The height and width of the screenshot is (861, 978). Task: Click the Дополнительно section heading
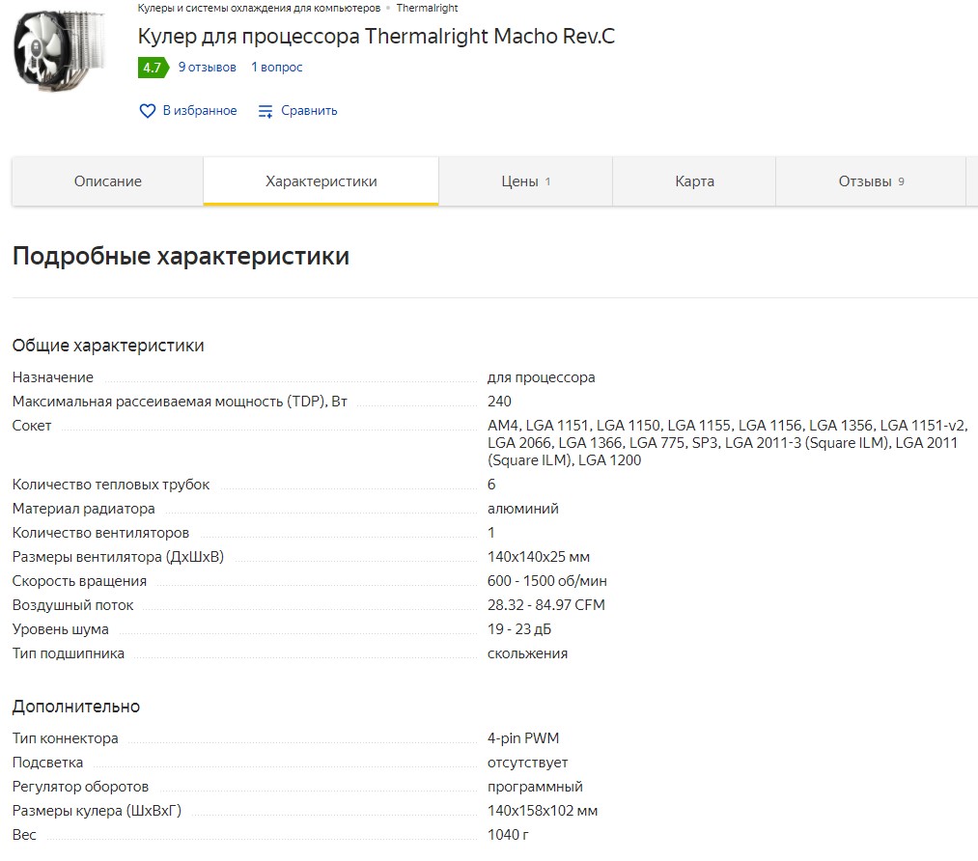click(76, 707)
